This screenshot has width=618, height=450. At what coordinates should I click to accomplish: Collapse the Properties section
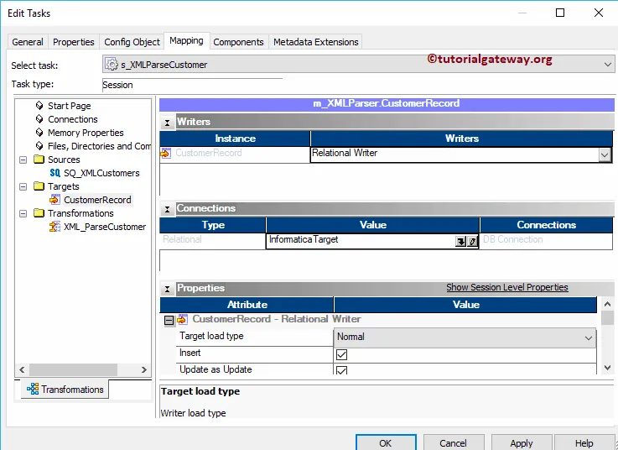167,289
